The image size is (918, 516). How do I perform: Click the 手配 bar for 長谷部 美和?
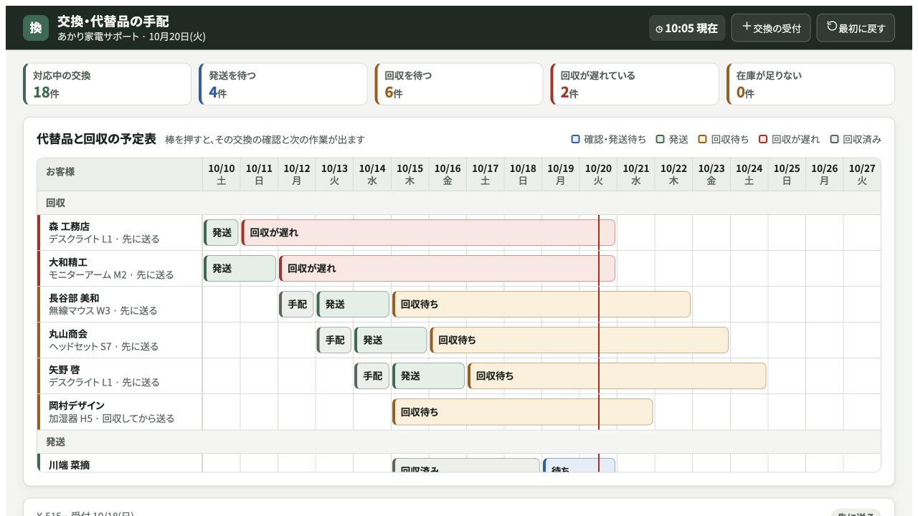296,305
